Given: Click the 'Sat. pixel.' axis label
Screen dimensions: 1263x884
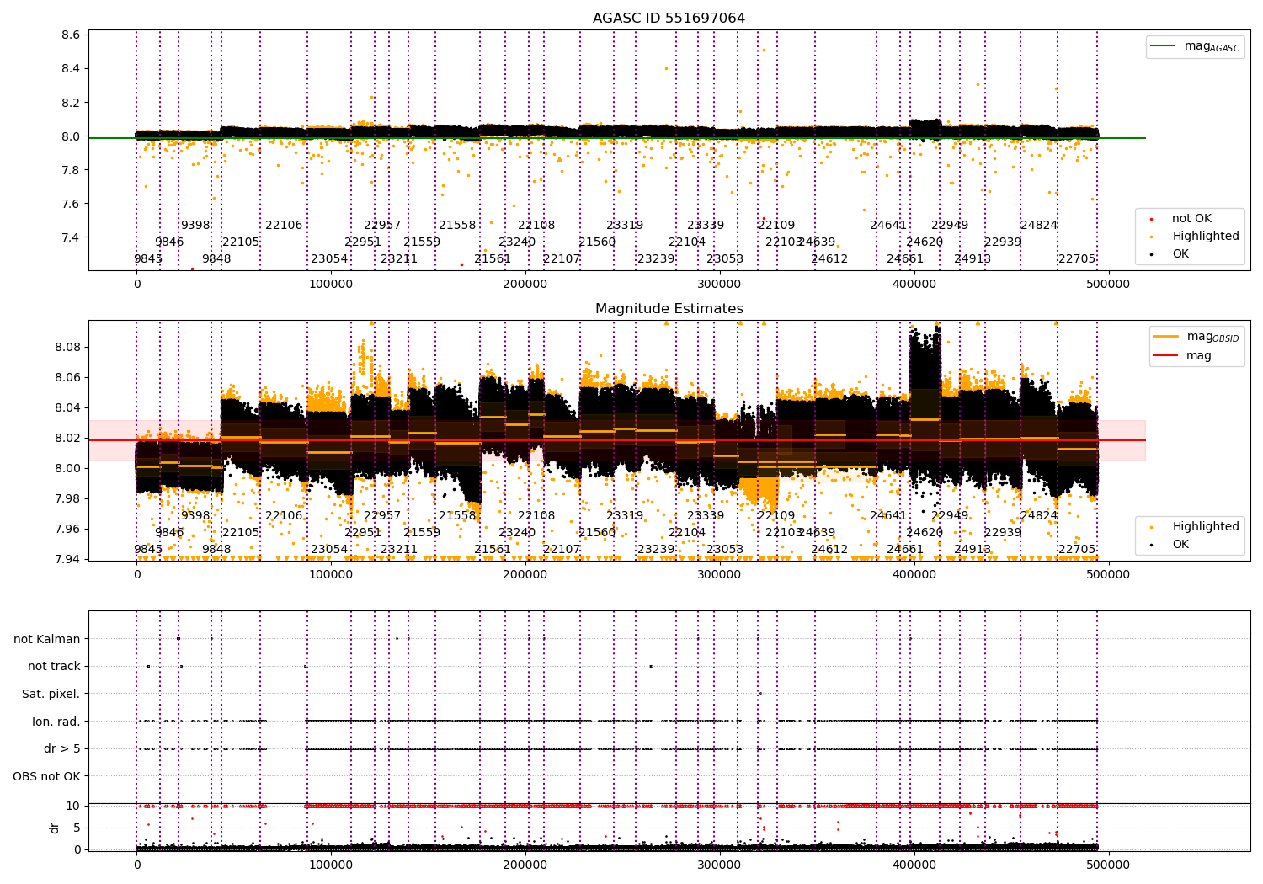Looking at the screenshot, I should coord(51,695).
